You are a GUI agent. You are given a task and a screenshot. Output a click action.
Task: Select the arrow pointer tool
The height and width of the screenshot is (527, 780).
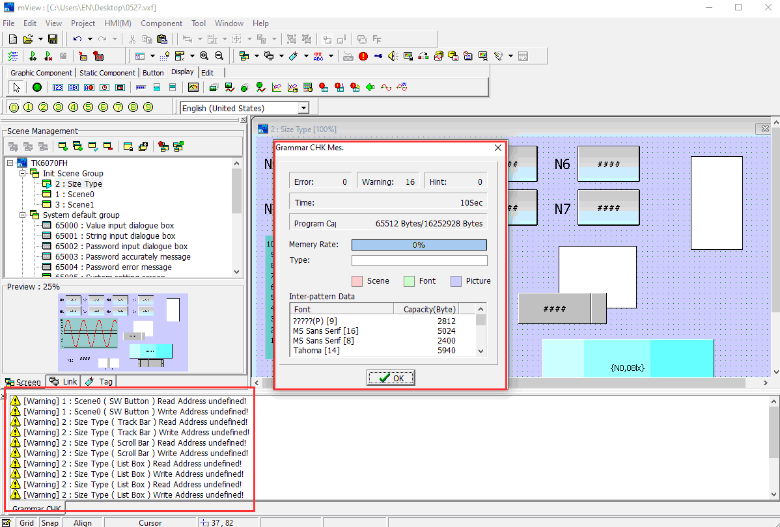17,87
